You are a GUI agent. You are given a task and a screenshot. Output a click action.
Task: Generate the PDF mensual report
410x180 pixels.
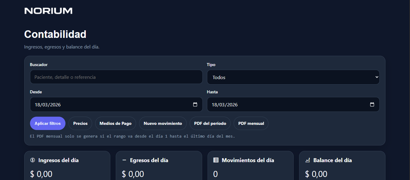click(x=251, y=123)
